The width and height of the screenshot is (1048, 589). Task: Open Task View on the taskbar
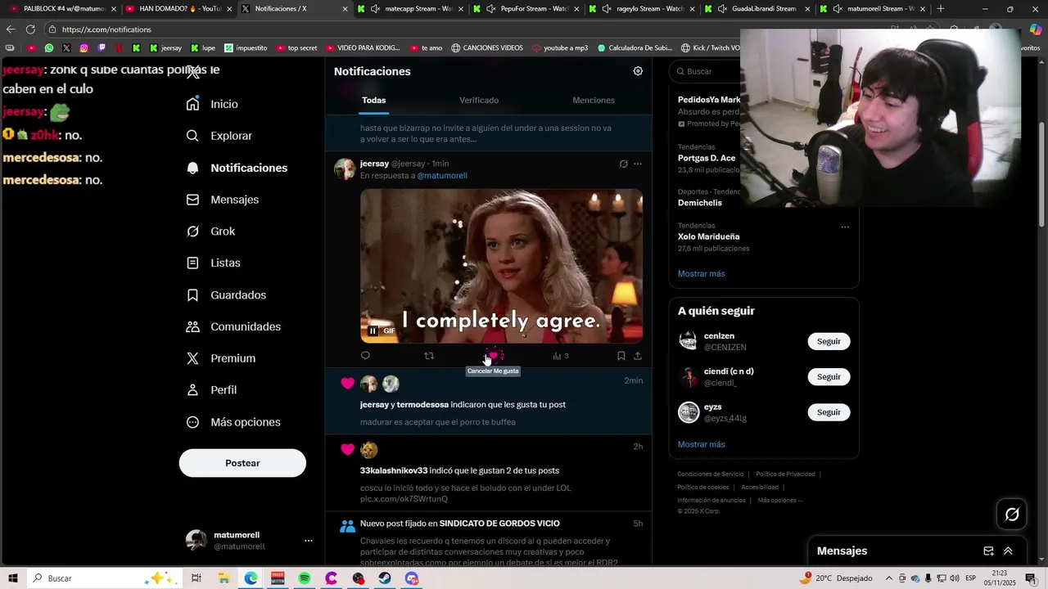click(x=196, y=578)
